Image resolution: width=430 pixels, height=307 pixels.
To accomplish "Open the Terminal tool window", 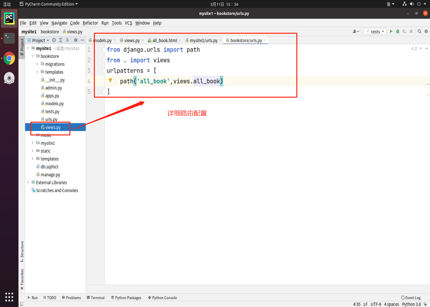I will (x=95, y=298).
